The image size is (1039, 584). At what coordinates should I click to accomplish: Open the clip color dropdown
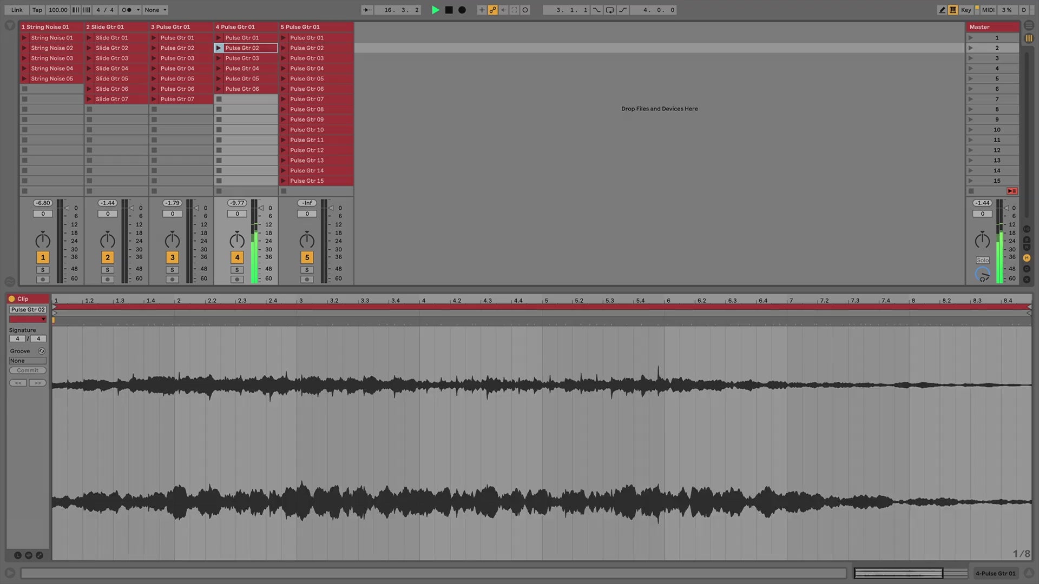[x=28, y=320]
